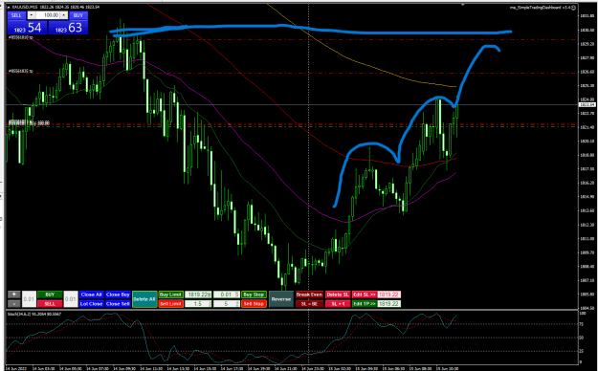Screen dimensions: 598x371
Task: Click the Lot Close button
Action: 92,304
